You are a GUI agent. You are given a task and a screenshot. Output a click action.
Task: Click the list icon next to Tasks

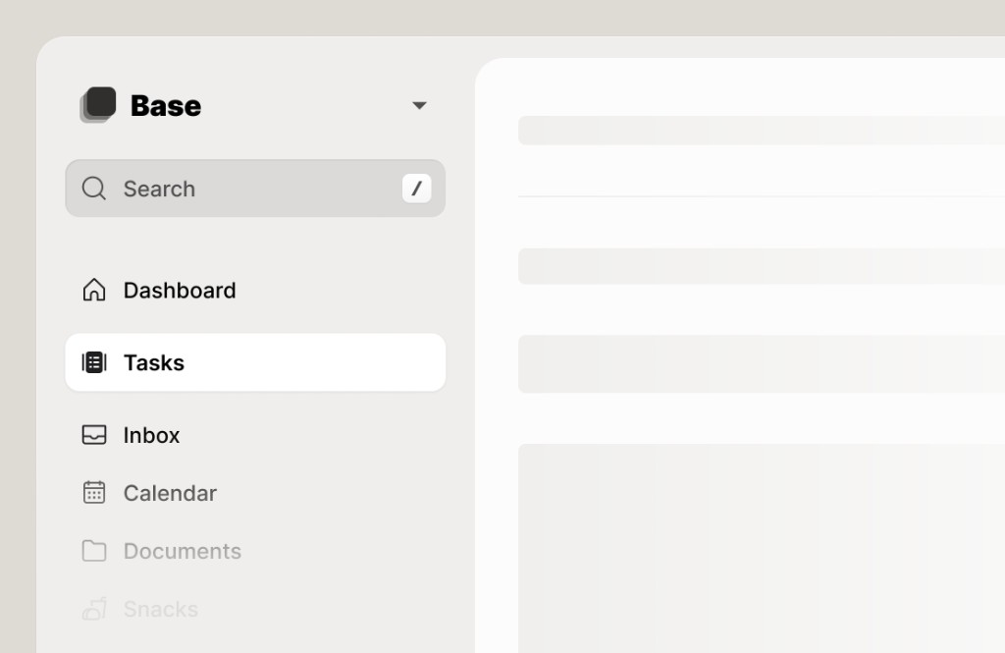pos(94,362)
